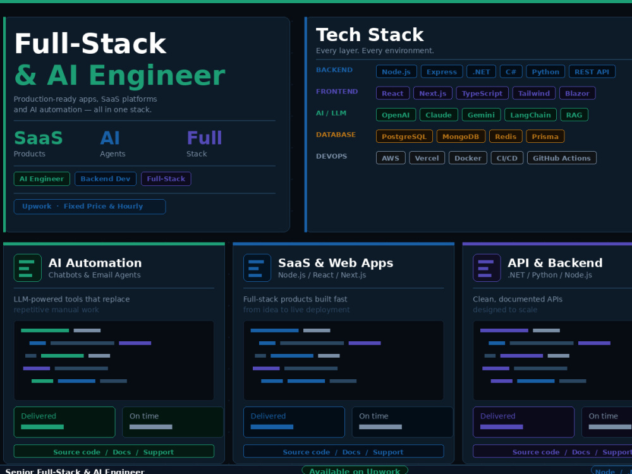Click the Gemini tag

[x=481, y=115]
